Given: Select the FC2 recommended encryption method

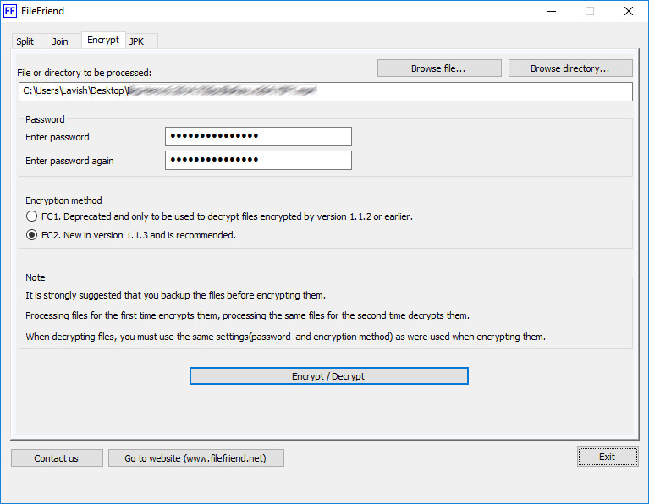Looking at the screenshot, I should pyautogui.click(x=131, y=235).
